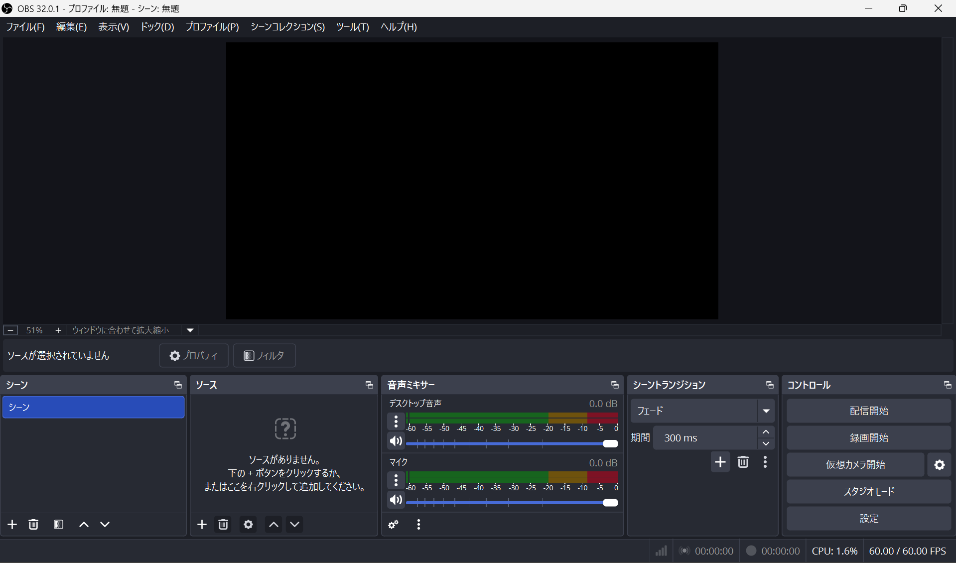Undock the 音声ミキサー panel
The image size is (956, 563).
click(x=614, y=385)
